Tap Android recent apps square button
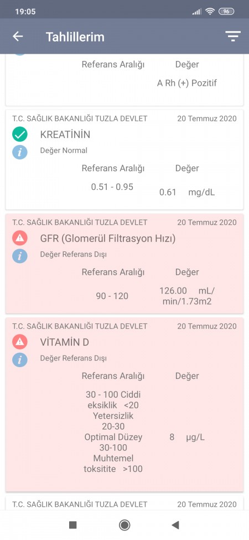Image resolution: width=249 pixels, height=540 pixels. click(72, 525)
